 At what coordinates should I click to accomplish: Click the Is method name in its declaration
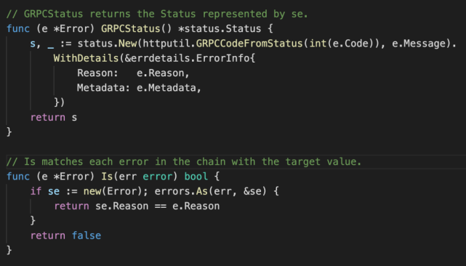[x=107, y=177]
